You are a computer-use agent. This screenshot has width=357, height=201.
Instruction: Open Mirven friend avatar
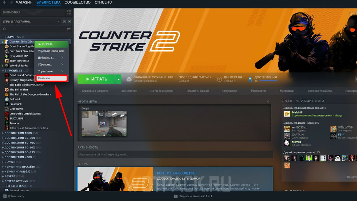[x=287, y=143]
